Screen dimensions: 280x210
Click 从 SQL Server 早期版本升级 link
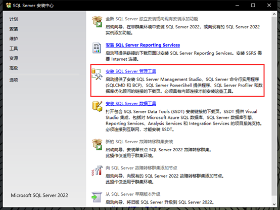click(133, 194)
